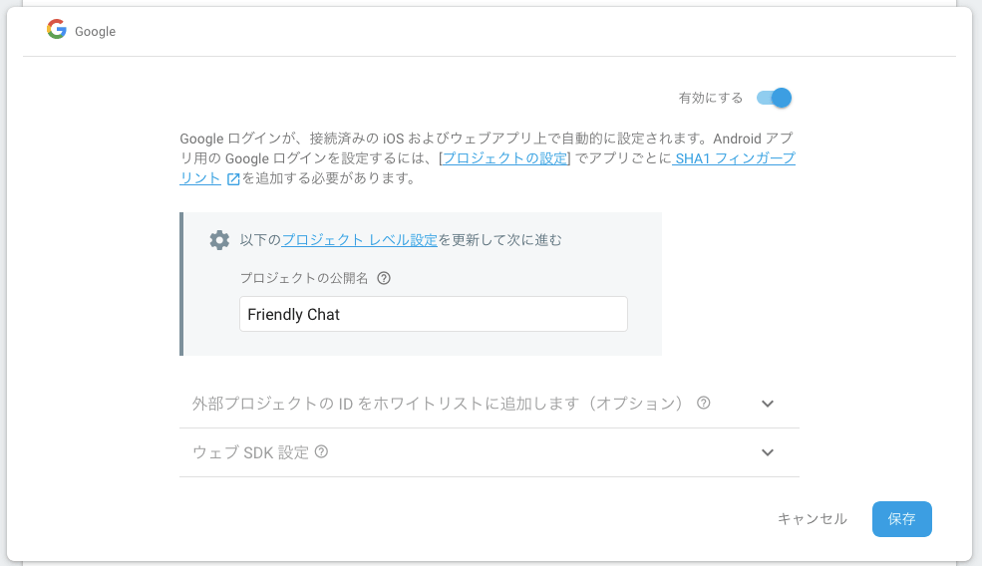The height and width of the screenshot is (566, 982).
Task: Click the Google provider header label
Action: [95, 31]
